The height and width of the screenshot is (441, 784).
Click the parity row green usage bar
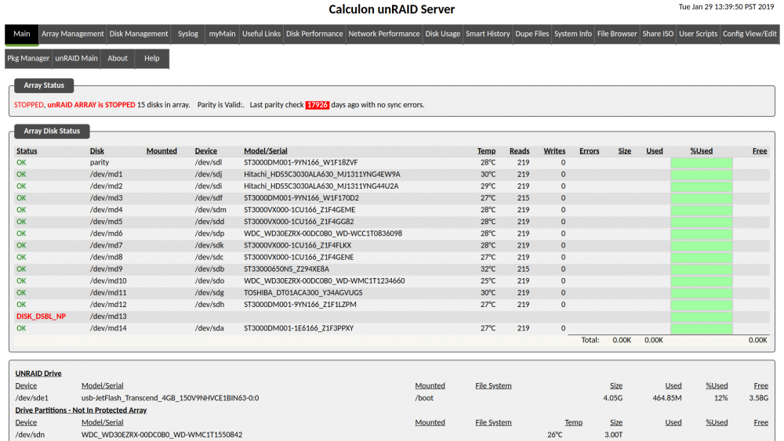(702, 163)
